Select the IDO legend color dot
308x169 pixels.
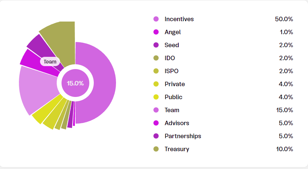156,58
